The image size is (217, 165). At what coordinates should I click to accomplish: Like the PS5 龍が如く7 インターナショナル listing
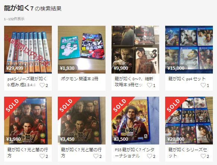150,156
